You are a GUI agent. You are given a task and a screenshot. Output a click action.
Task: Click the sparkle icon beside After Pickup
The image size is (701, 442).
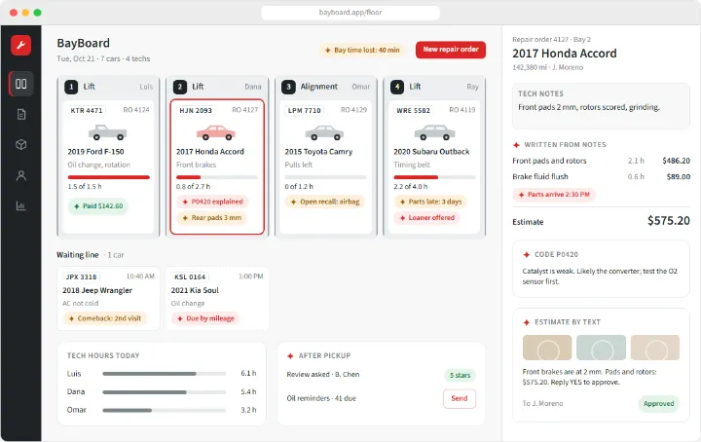(x=290, y=355)
